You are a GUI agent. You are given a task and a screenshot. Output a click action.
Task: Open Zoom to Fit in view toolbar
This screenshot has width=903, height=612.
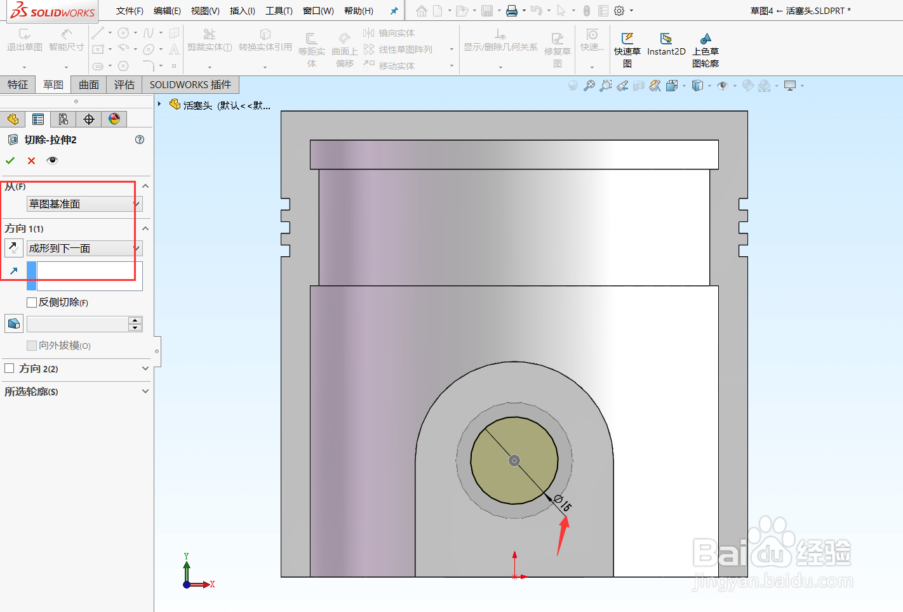click(x=589, y=84)
